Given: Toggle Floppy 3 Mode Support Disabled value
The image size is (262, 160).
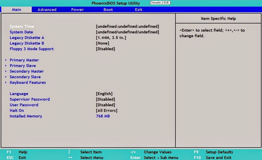Looking at the screenshot, I should coord(106,49).
